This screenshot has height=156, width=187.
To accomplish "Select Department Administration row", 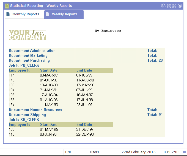I will pos(87,51).
